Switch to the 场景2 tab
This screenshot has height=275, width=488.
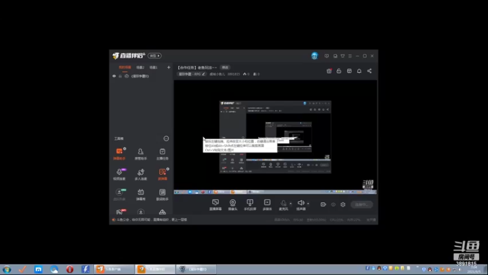tap(140, 67)
